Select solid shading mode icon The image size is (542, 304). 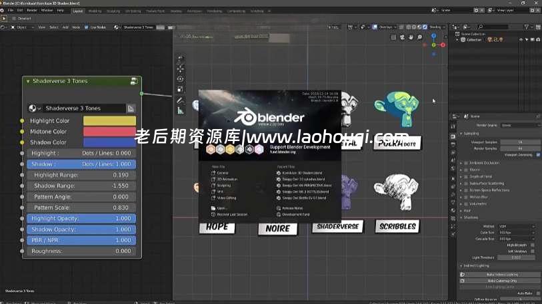pyautogui.click(x=414, y=27)
